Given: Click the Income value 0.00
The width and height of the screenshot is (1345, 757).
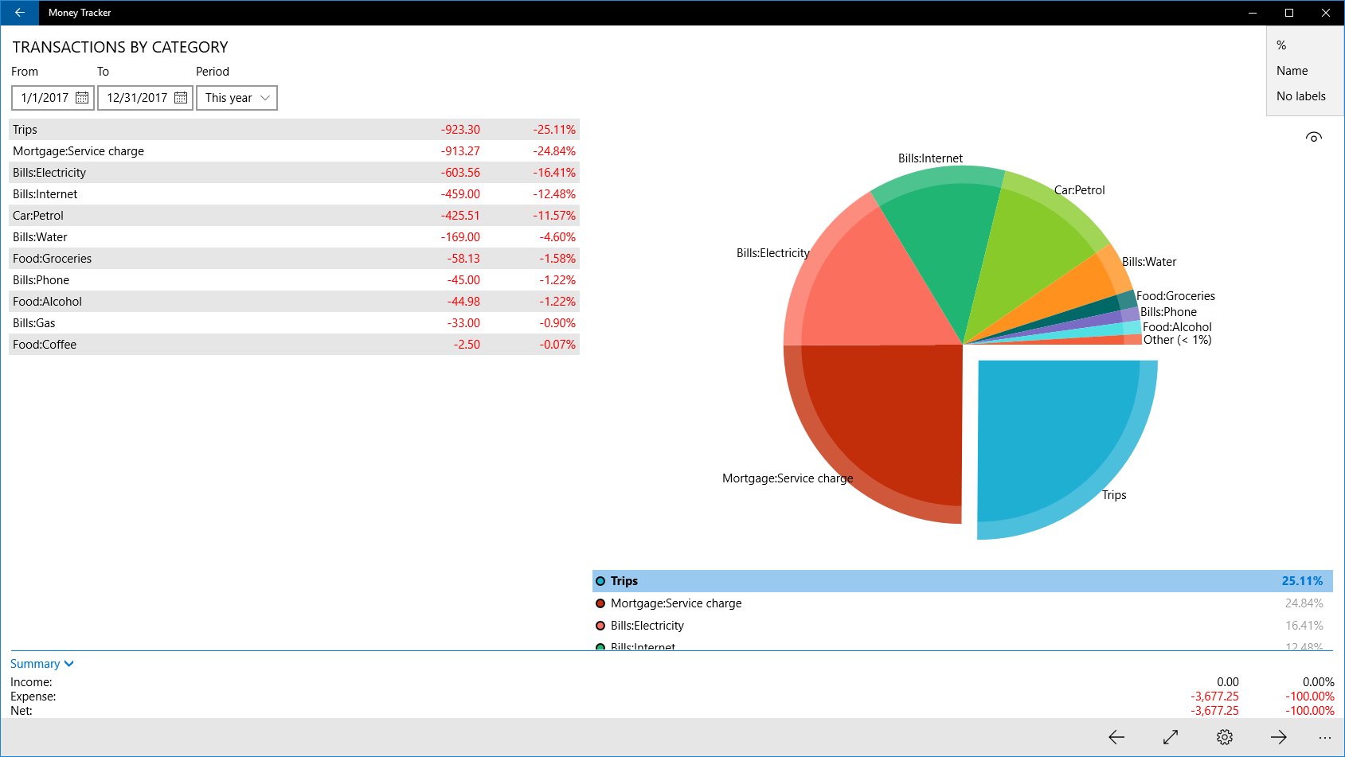Looking at the screenshot, I should point(1228,682).
